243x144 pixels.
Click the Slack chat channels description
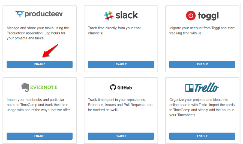tap(114, 30)
